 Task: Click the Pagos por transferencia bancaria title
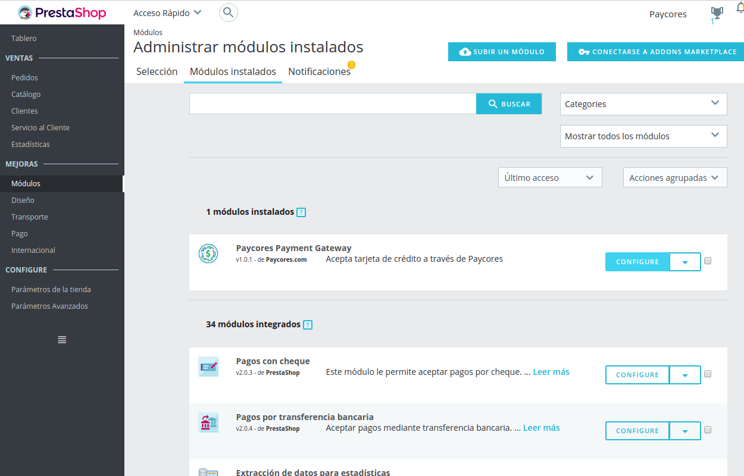coord(305,417)
